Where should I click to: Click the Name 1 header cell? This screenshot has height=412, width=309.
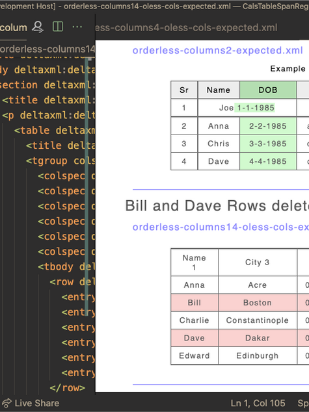(x=195, y=263)
